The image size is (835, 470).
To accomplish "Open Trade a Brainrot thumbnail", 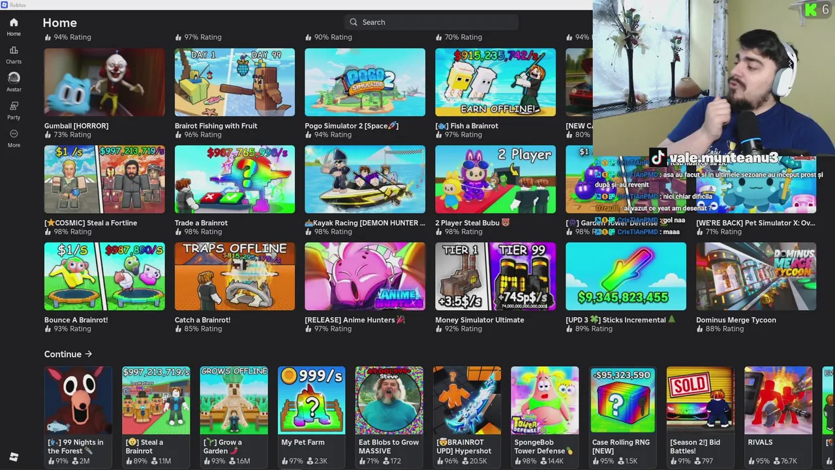I will 235,180.
